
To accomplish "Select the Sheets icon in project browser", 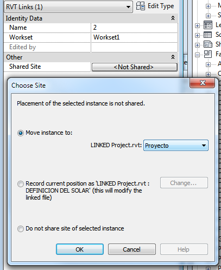I will point(208,44).
